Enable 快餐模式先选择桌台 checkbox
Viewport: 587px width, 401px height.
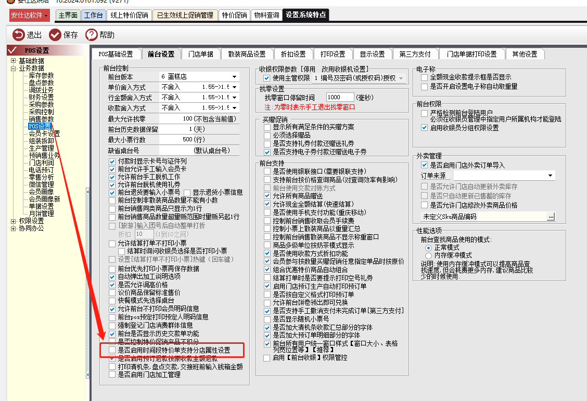coord(112,300)
